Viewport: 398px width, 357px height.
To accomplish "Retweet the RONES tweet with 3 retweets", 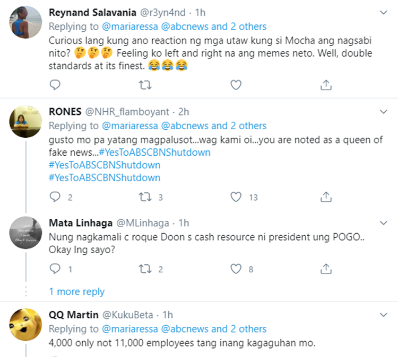I will 145,197.
